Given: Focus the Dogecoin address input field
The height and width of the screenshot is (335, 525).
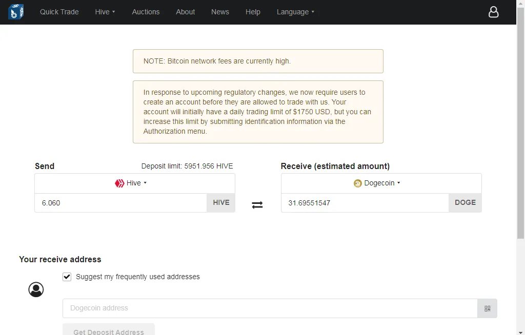Looking at the screenshot, I should point(270,308).
